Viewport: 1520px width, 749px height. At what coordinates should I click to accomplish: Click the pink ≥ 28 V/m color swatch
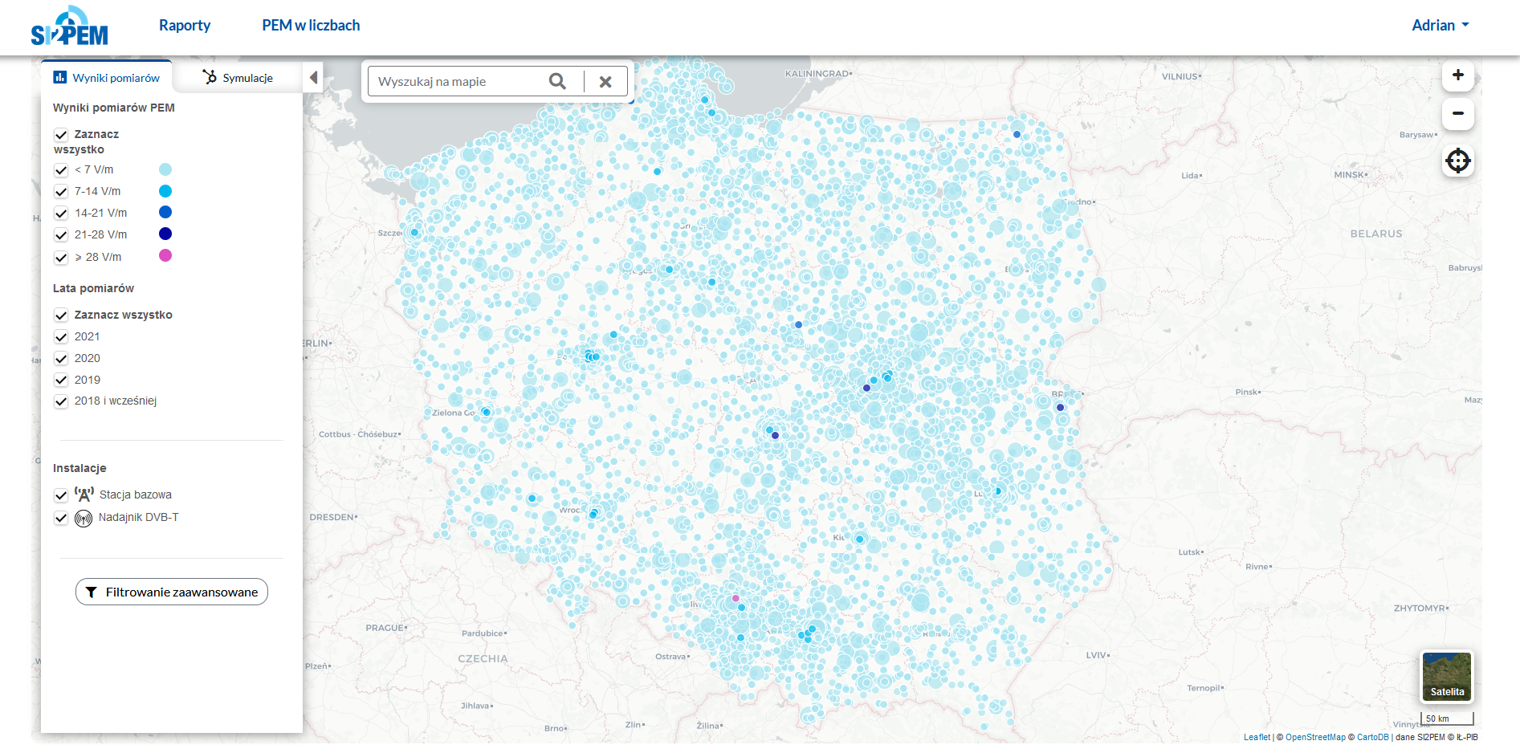pos(165,255)
